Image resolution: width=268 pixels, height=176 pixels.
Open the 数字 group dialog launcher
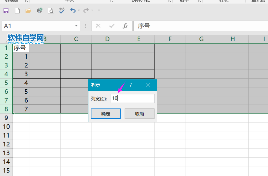pos(200,2)
